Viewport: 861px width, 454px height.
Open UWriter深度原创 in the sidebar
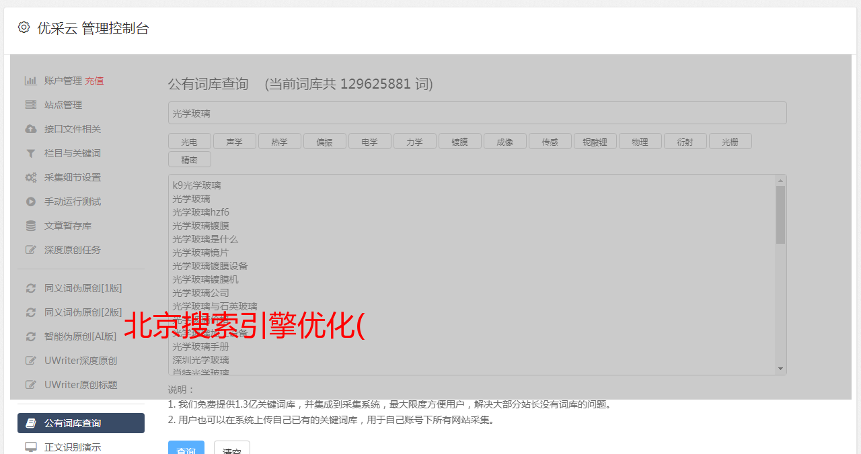pos(81,361)
